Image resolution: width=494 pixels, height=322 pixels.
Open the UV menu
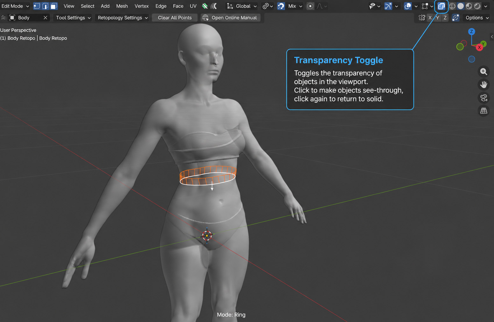pyautogui.click(x=193, y=6)
